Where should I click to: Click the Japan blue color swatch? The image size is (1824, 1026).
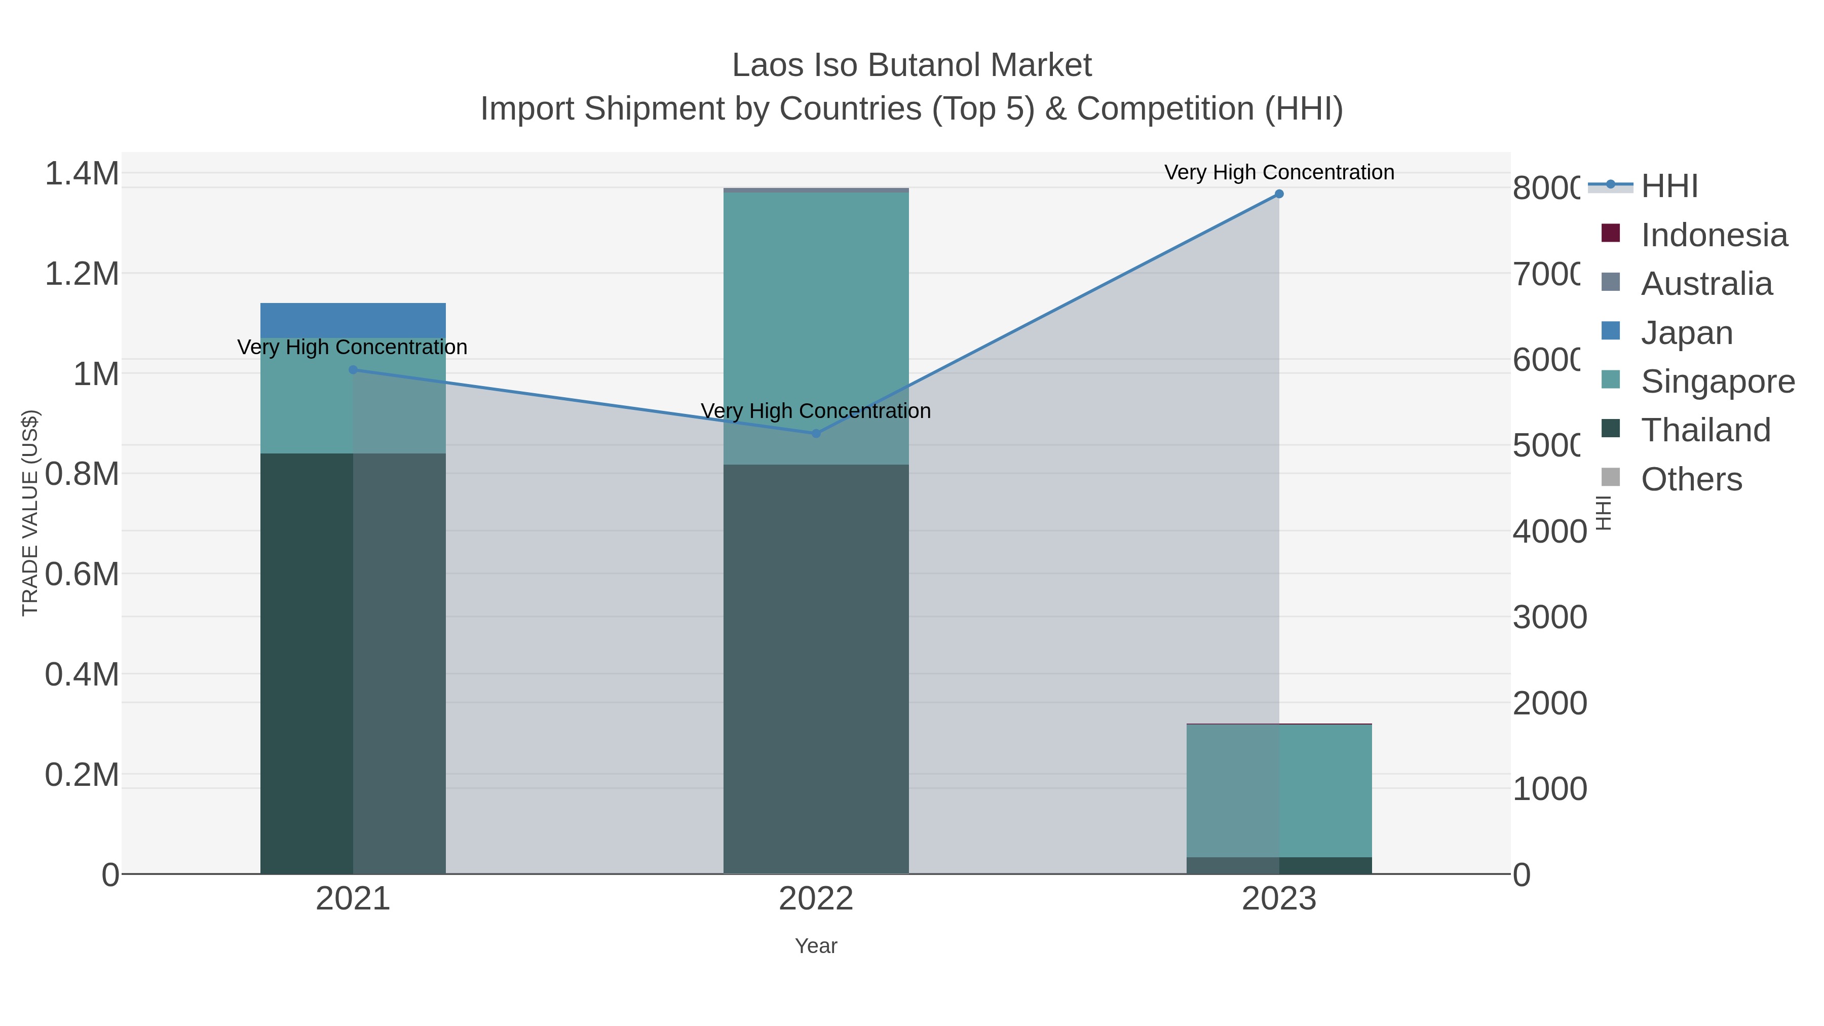[x=1611, y=331]
